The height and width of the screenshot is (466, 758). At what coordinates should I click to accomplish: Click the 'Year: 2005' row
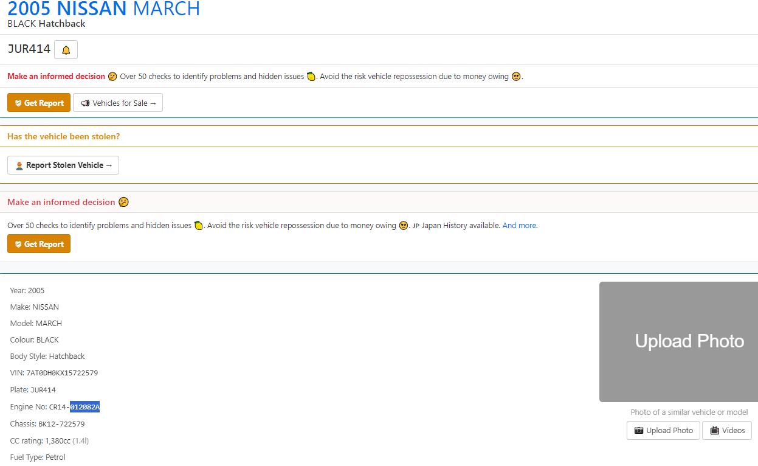point(27,290)
